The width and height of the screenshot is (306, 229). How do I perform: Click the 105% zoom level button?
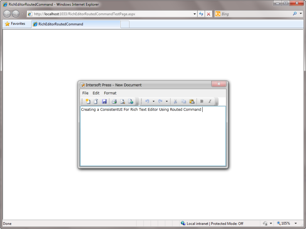tap(284, 223)
